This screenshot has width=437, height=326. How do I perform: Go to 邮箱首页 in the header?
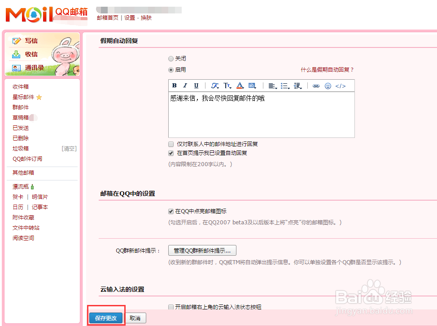(108, 18)
